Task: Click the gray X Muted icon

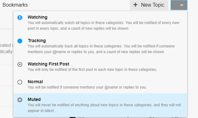Action: point(20,100)
